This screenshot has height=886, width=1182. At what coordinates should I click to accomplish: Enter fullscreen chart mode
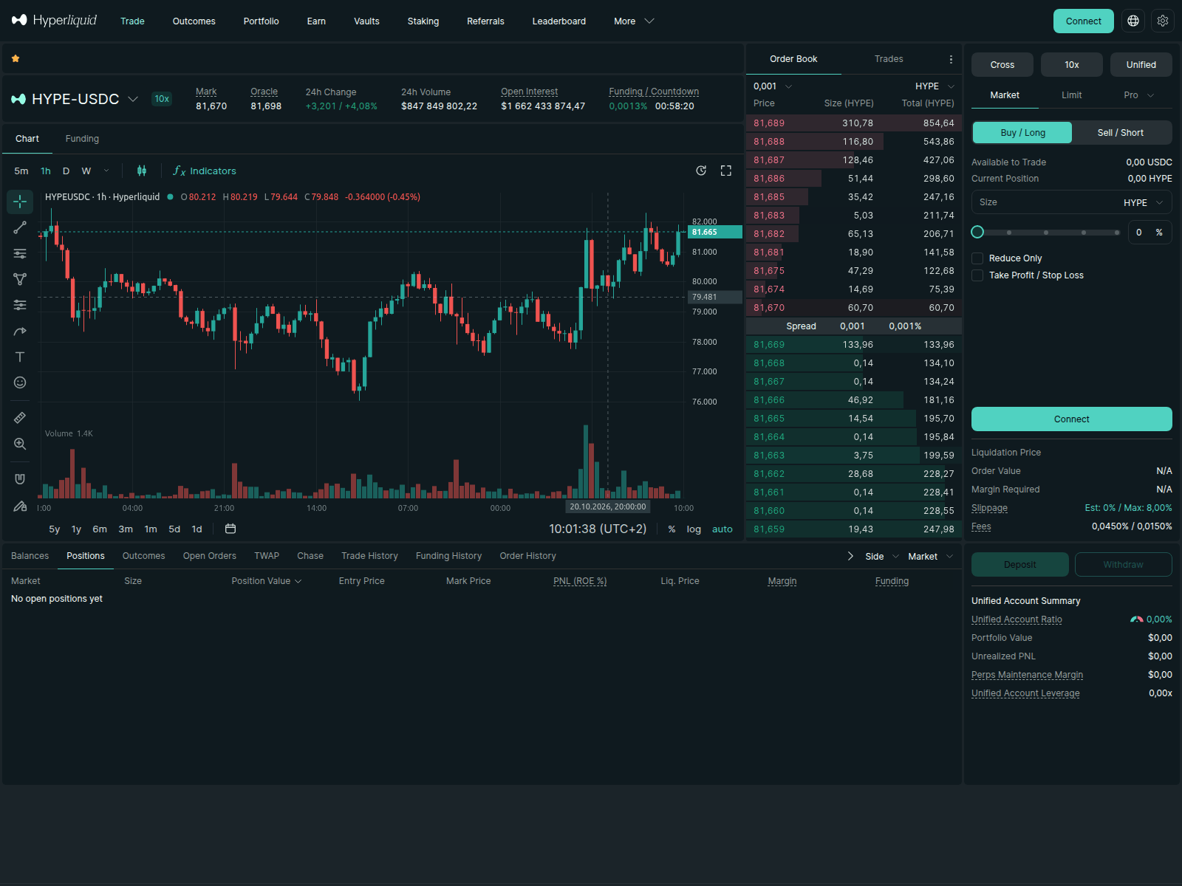pos(726,171)
